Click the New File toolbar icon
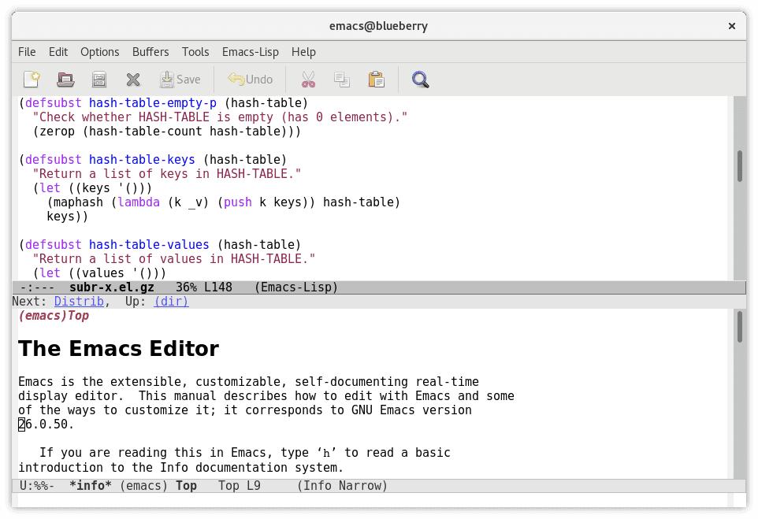 [x=32, y=80]
